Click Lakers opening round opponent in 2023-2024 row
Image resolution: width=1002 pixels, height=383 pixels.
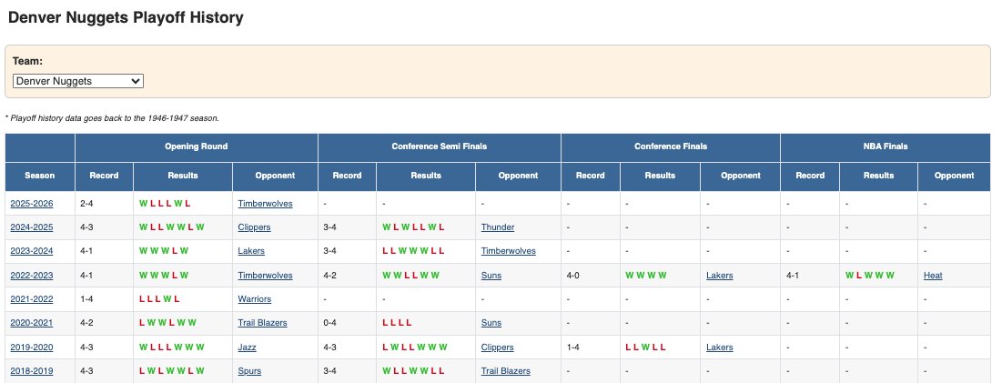[x=251, y=251]
